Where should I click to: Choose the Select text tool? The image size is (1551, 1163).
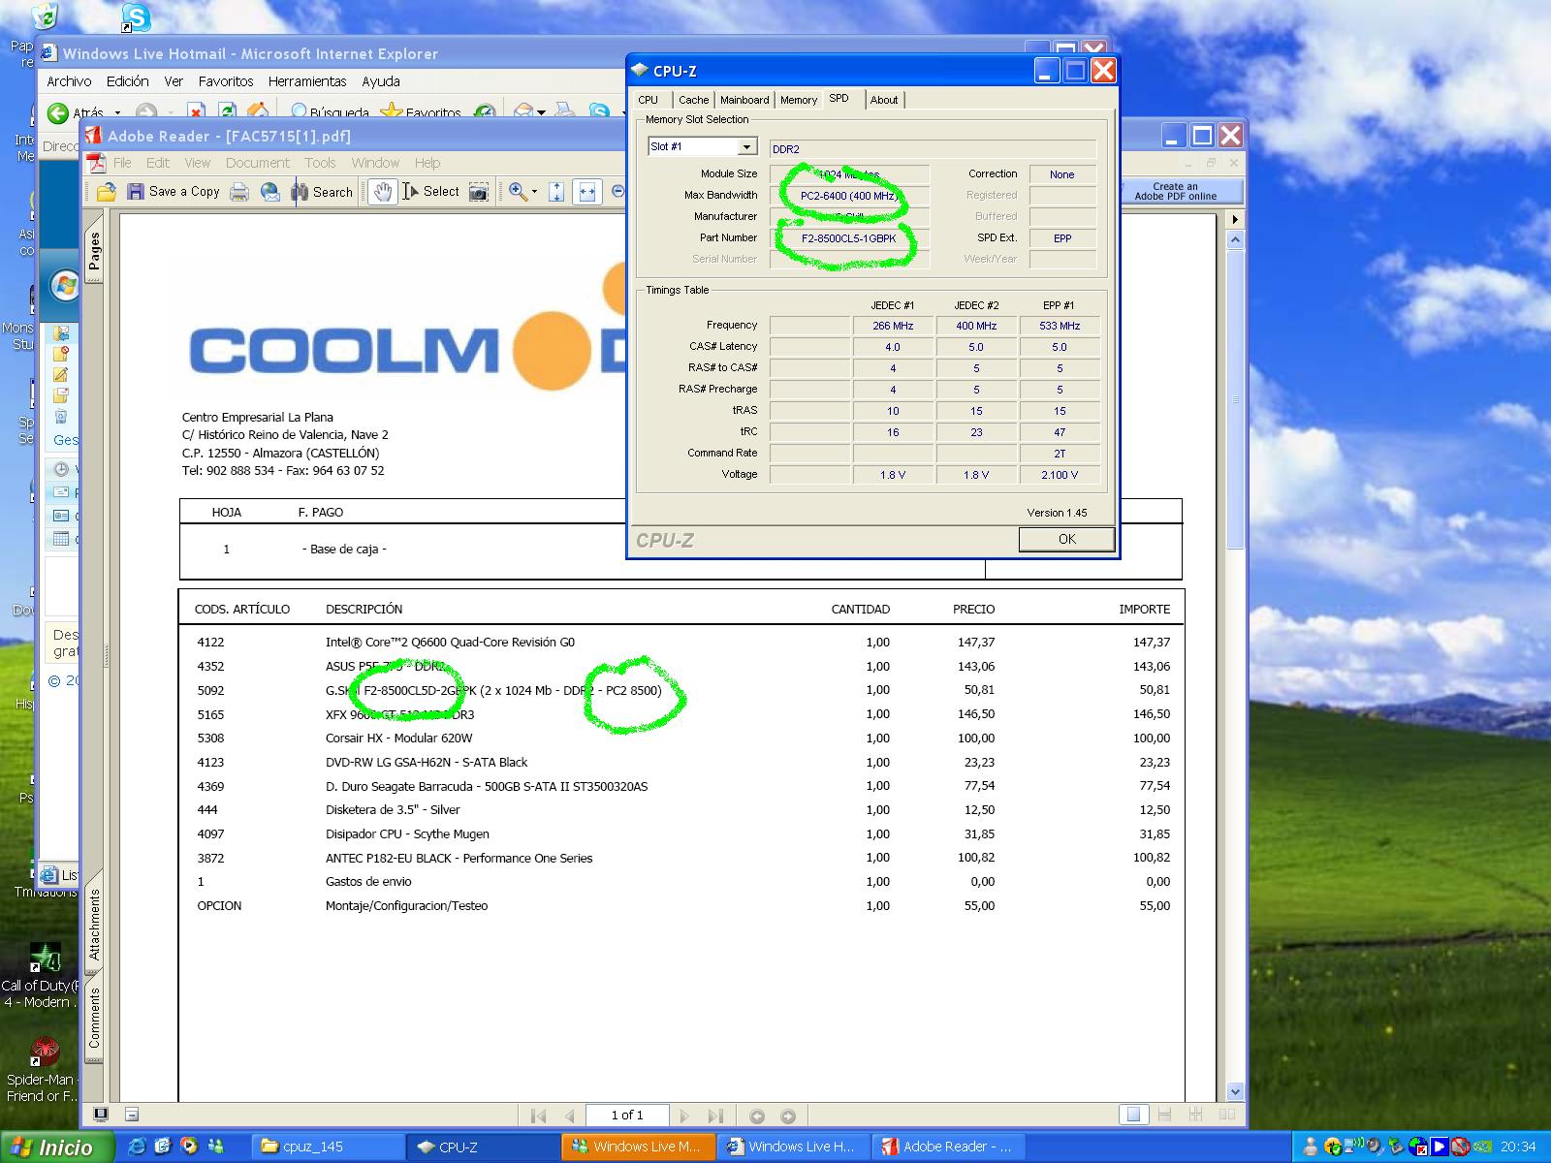(431, 192)
